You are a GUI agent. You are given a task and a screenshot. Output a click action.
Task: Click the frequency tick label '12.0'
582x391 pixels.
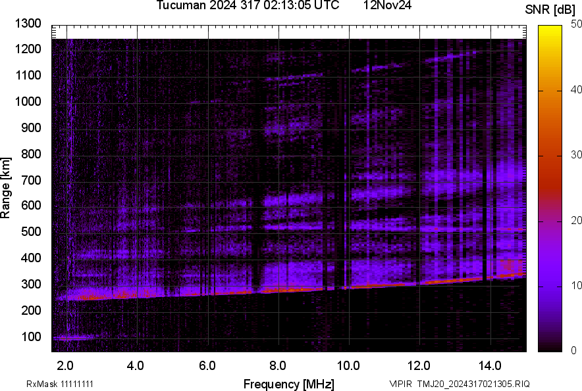tap(419, 366)
